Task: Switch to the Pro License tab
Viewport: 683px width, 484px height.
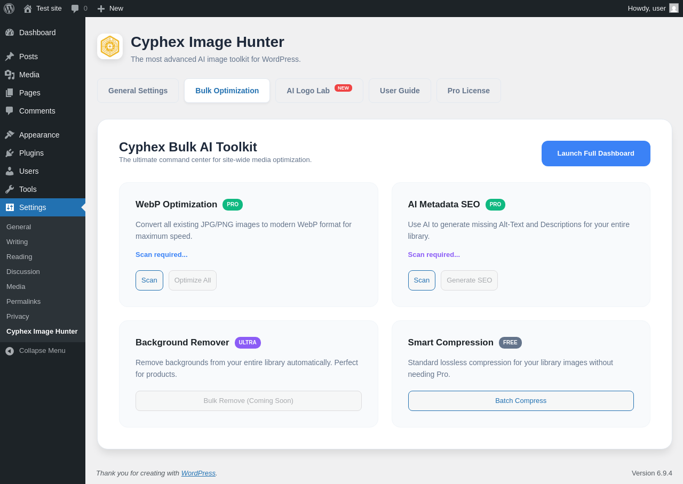Action: (468, 91)
